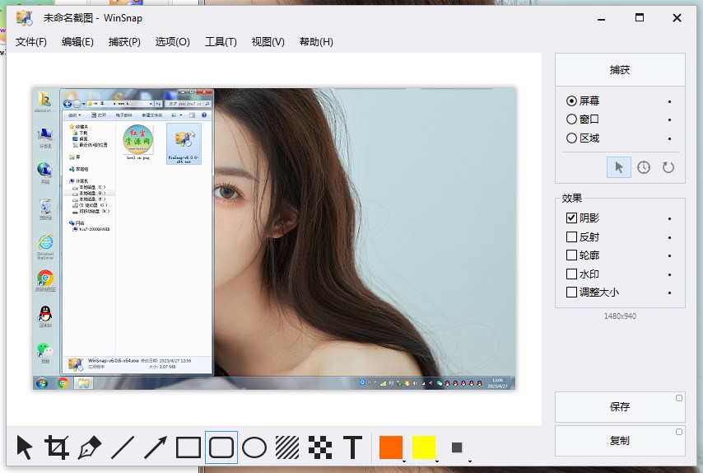Open line width dropdown square in toolbar
Screen dimensions: 703x473
[457, 447]
